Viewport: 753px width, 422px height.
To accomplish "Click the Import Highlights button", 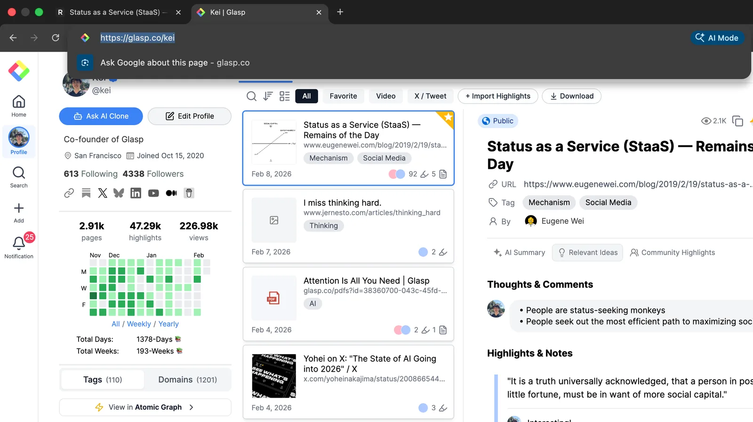I will pos(498,96).
